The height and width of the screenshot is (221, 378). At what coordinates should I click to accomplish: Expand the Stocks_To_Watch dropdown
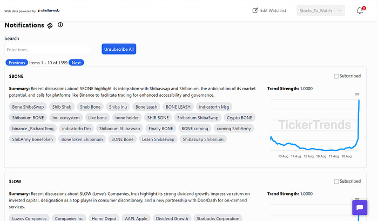(320, 11)
